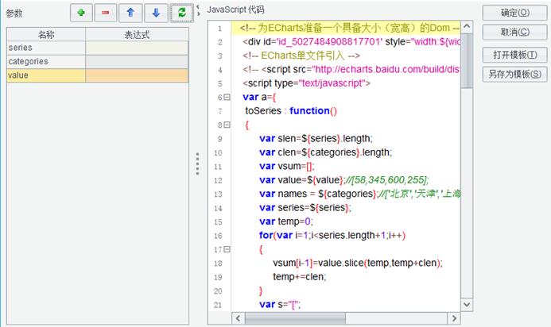The image size is (551, 327).
Task: Collapse code fold at line 17
Action: [x=227, y=249]
